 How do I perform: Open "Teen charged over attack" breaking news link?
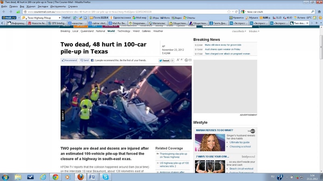tap(227, 53)
